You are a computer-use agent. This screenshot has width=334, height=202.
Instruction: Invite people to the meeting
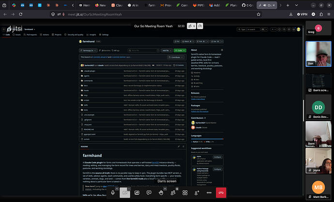point(197,193)
